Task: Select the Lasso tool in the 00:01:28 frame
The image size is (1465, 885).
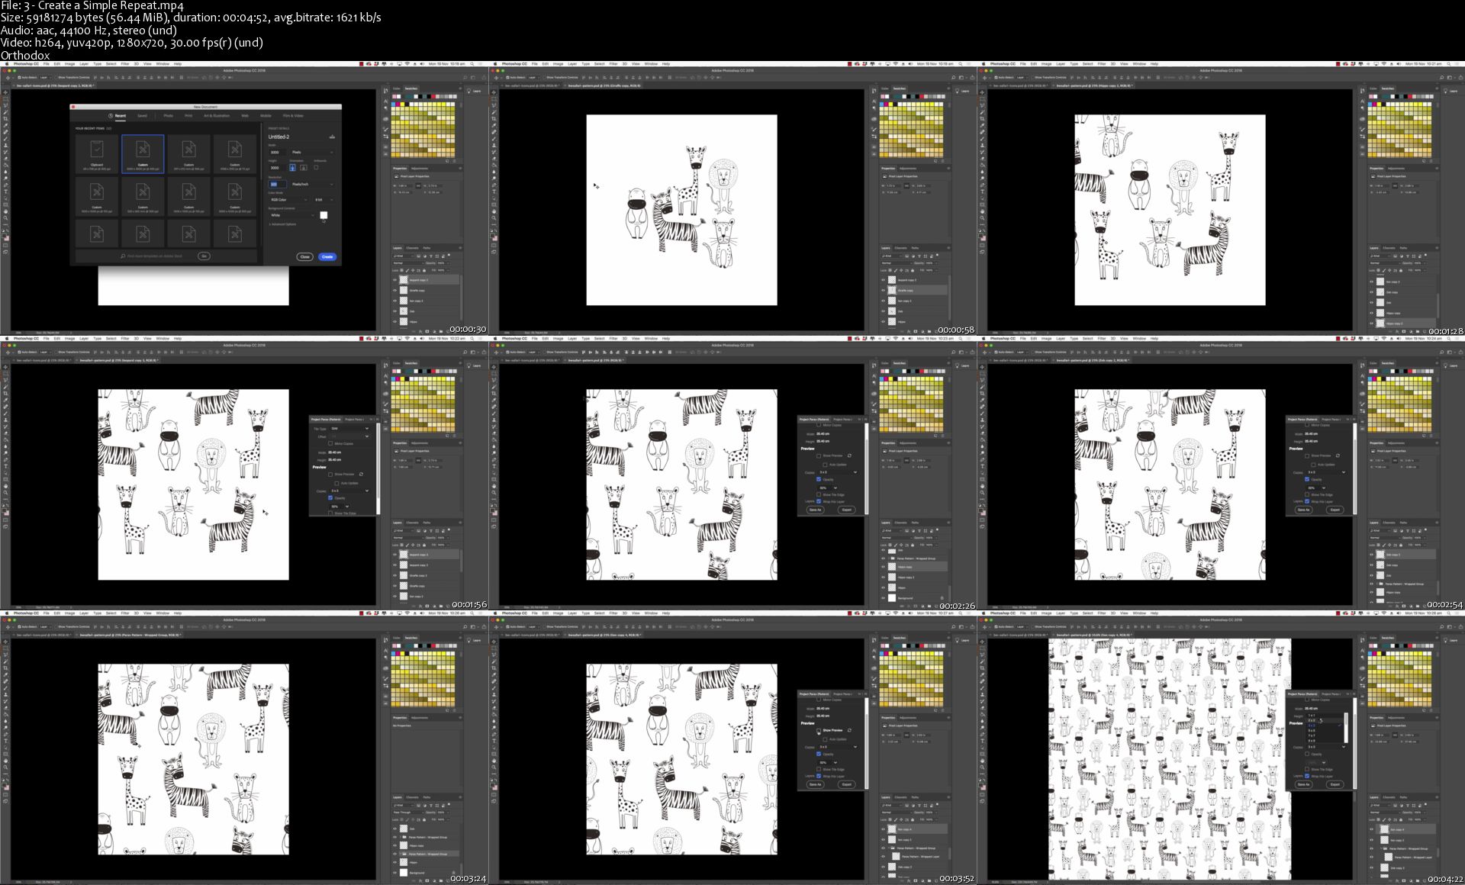Action: [982, 105]
